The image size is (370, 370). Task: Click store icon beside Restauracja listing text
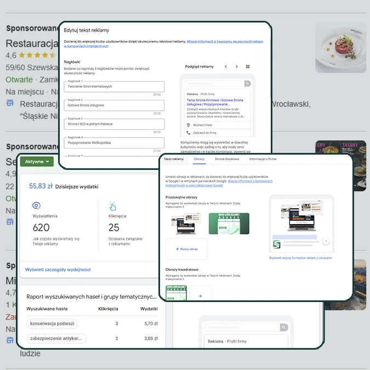point(10,103)
